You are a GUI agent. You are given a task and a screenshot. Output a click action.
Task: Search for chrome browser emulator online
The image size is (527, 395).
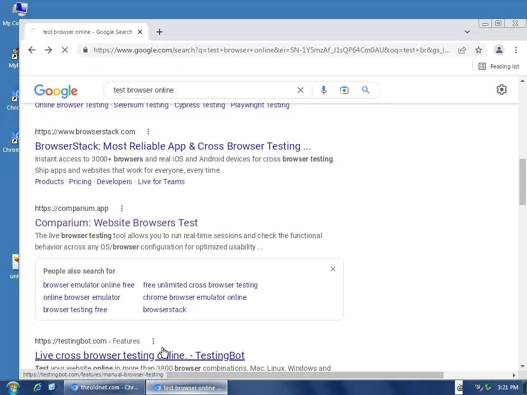coord(195,297)
